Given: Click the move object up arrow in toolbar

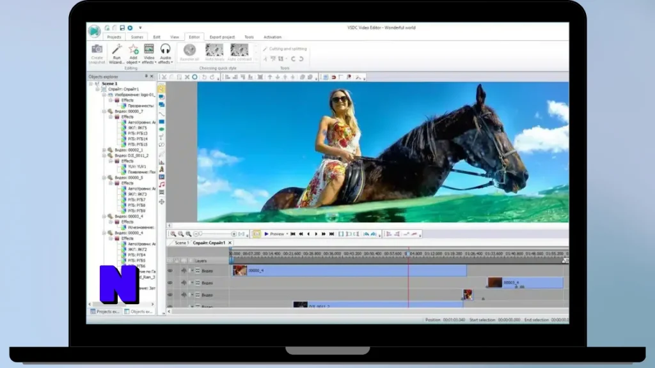Looking at the screenshot, I should [270, 77].
